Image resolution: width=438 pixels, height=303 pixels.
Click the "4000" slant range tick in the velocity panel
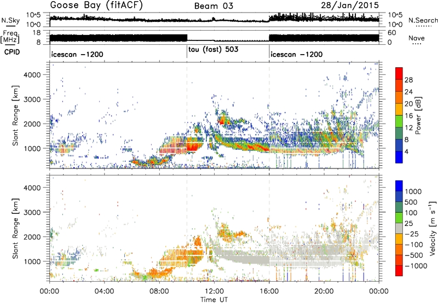coord(32,188)
